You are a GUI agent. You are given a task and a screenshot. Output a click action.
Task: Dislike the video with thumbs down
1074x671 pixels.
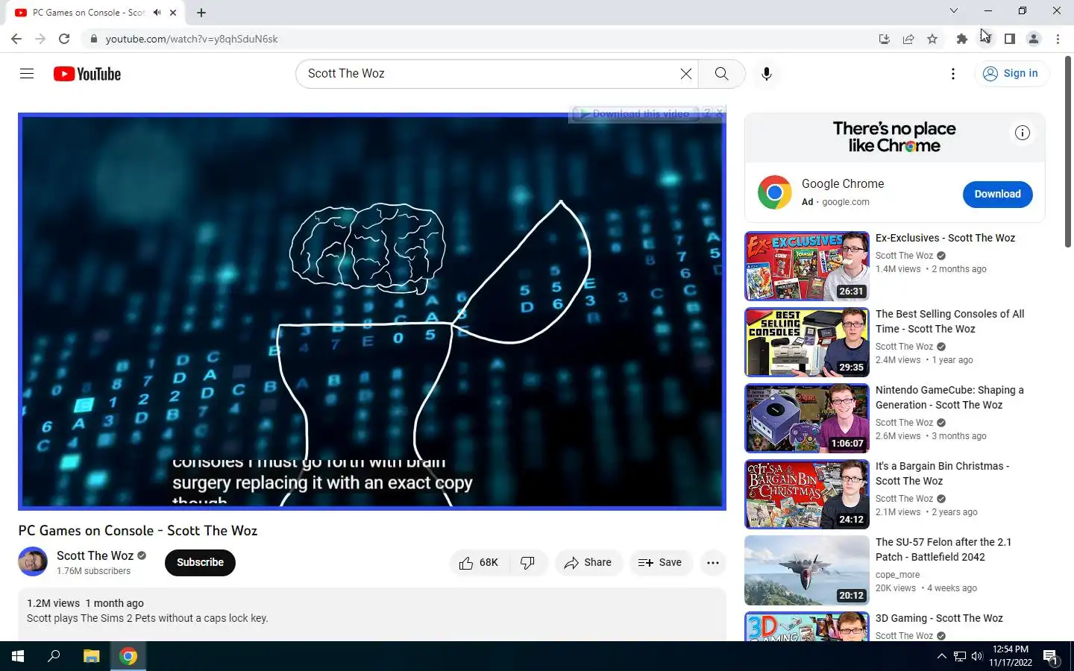click(528, 563)
